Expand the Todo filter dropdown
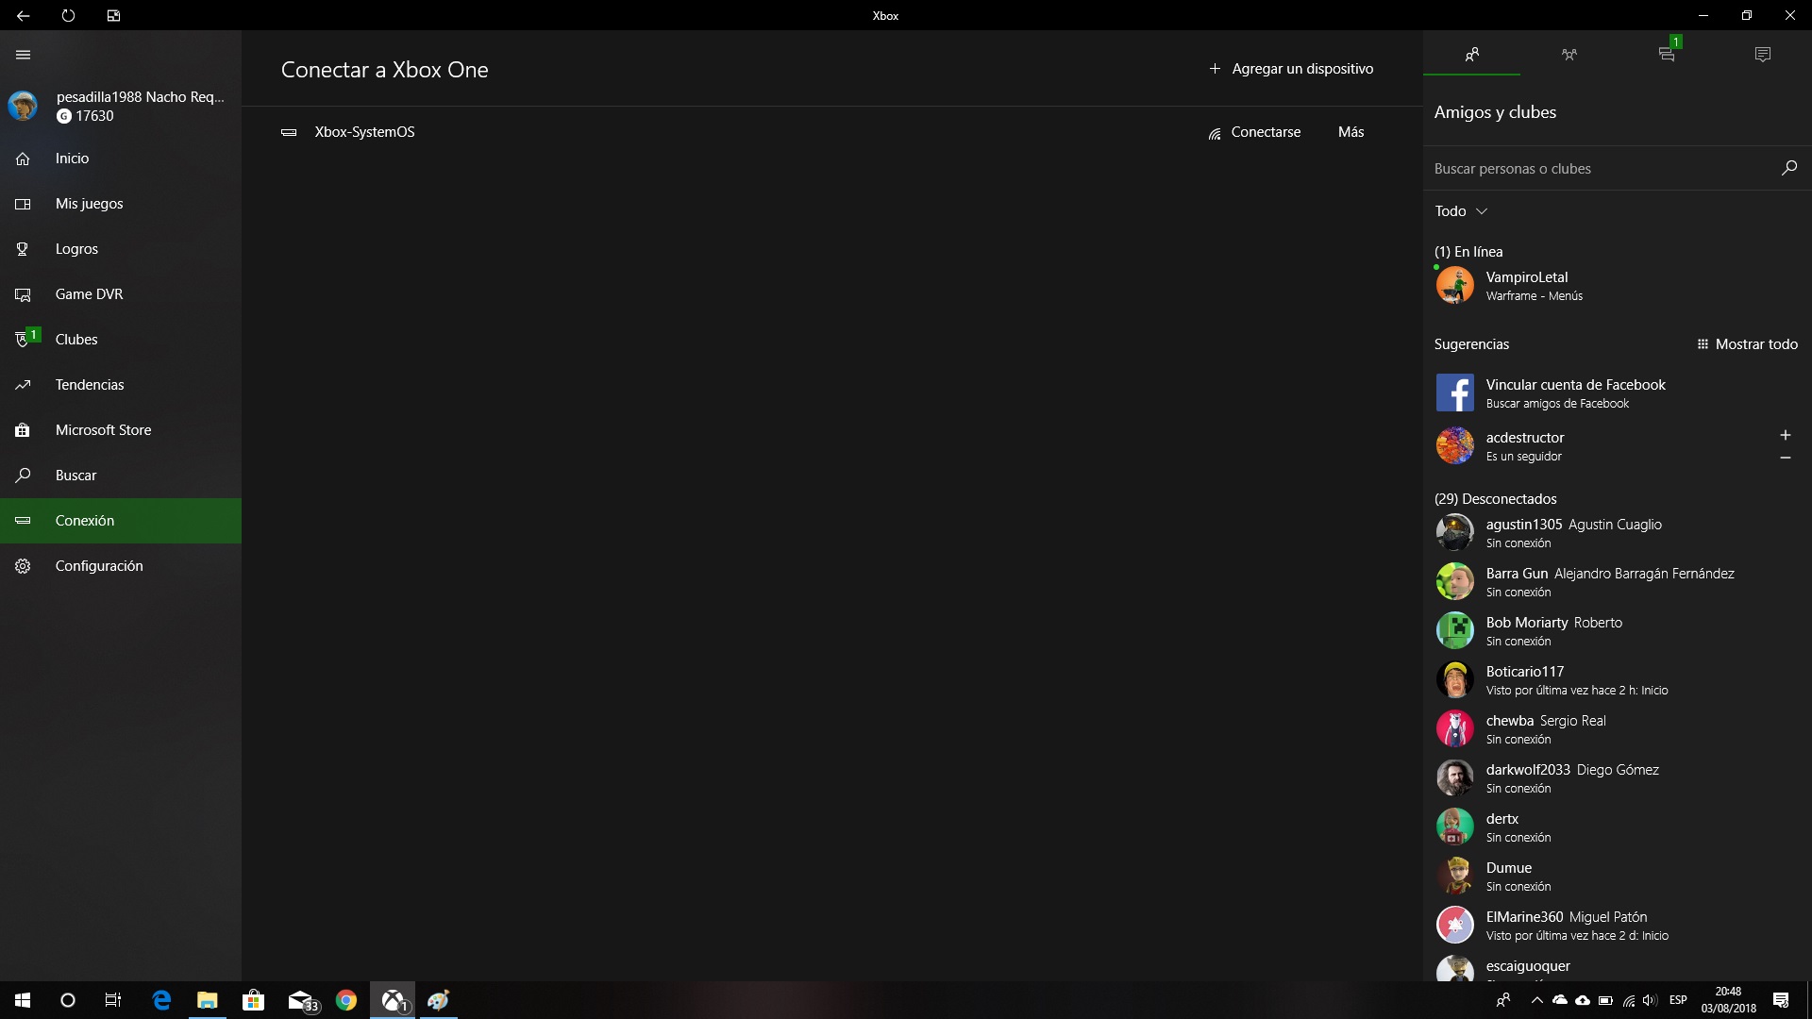The image size is (1812, 1019). [x=1461, y=211]
